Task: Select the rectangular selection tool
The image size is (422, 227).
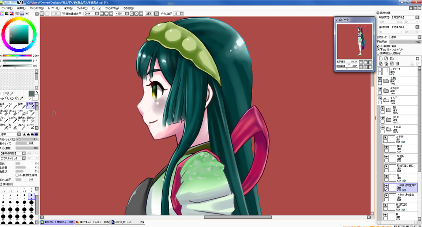Action: point(2,94)
